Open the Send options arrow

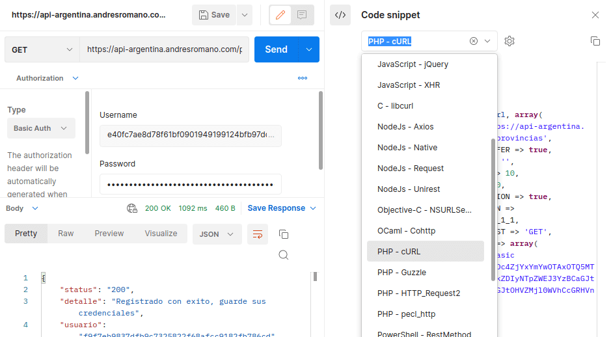[x=309, y=49]
